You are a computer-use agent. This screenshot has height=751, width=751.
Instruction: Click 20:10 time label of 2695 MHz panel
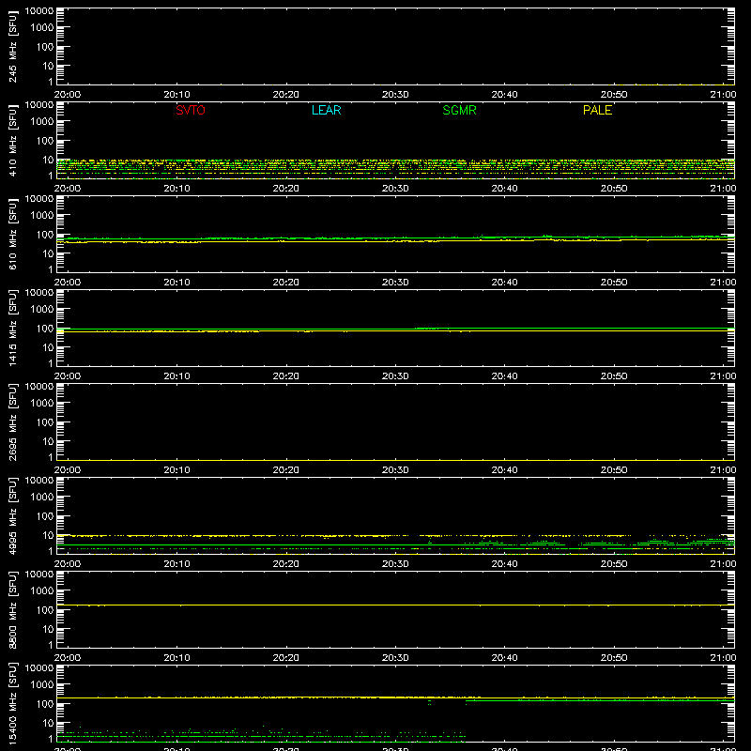tap(176, 470)
